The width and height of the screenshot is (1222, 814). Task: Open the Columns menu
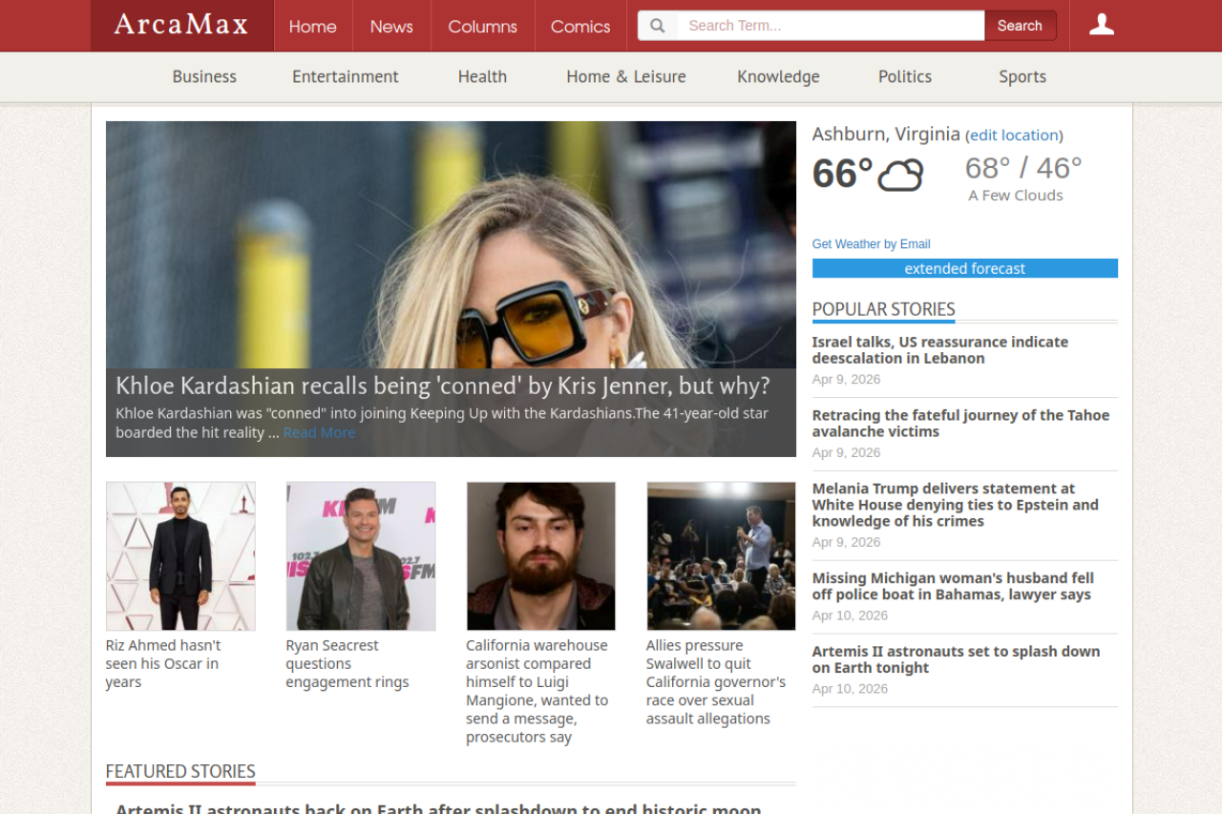pos(482,27)
